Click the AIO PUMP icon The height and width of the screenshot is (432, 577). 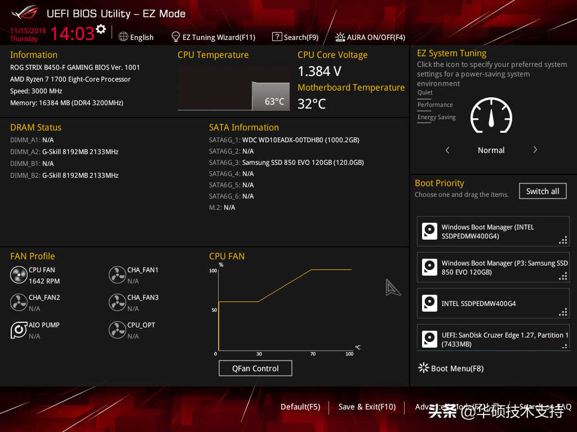click(x=19, y=330)
